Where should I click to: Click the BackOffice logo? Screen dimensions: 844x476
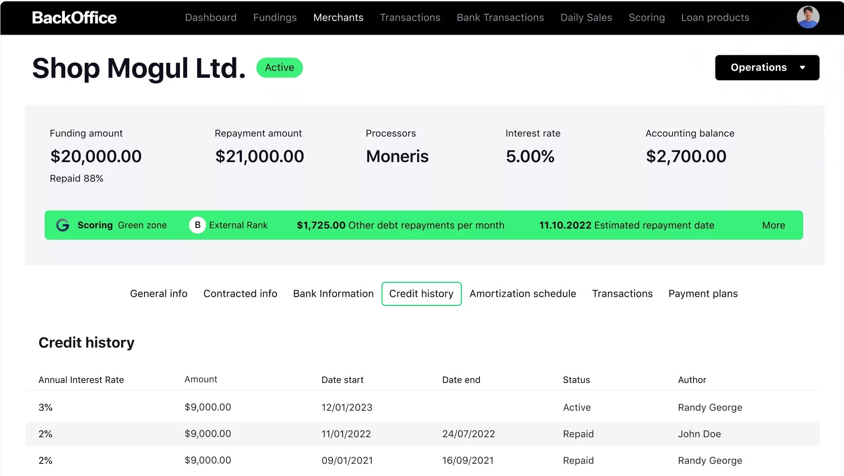click(x=74, y=18)
